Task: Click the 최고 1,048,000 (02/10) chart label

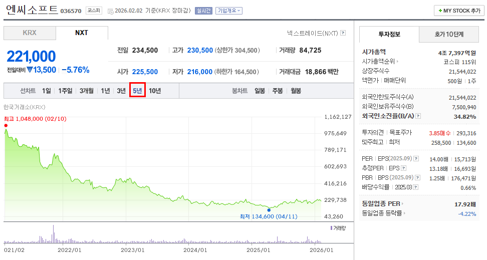Action: click(x=35, y=119)
